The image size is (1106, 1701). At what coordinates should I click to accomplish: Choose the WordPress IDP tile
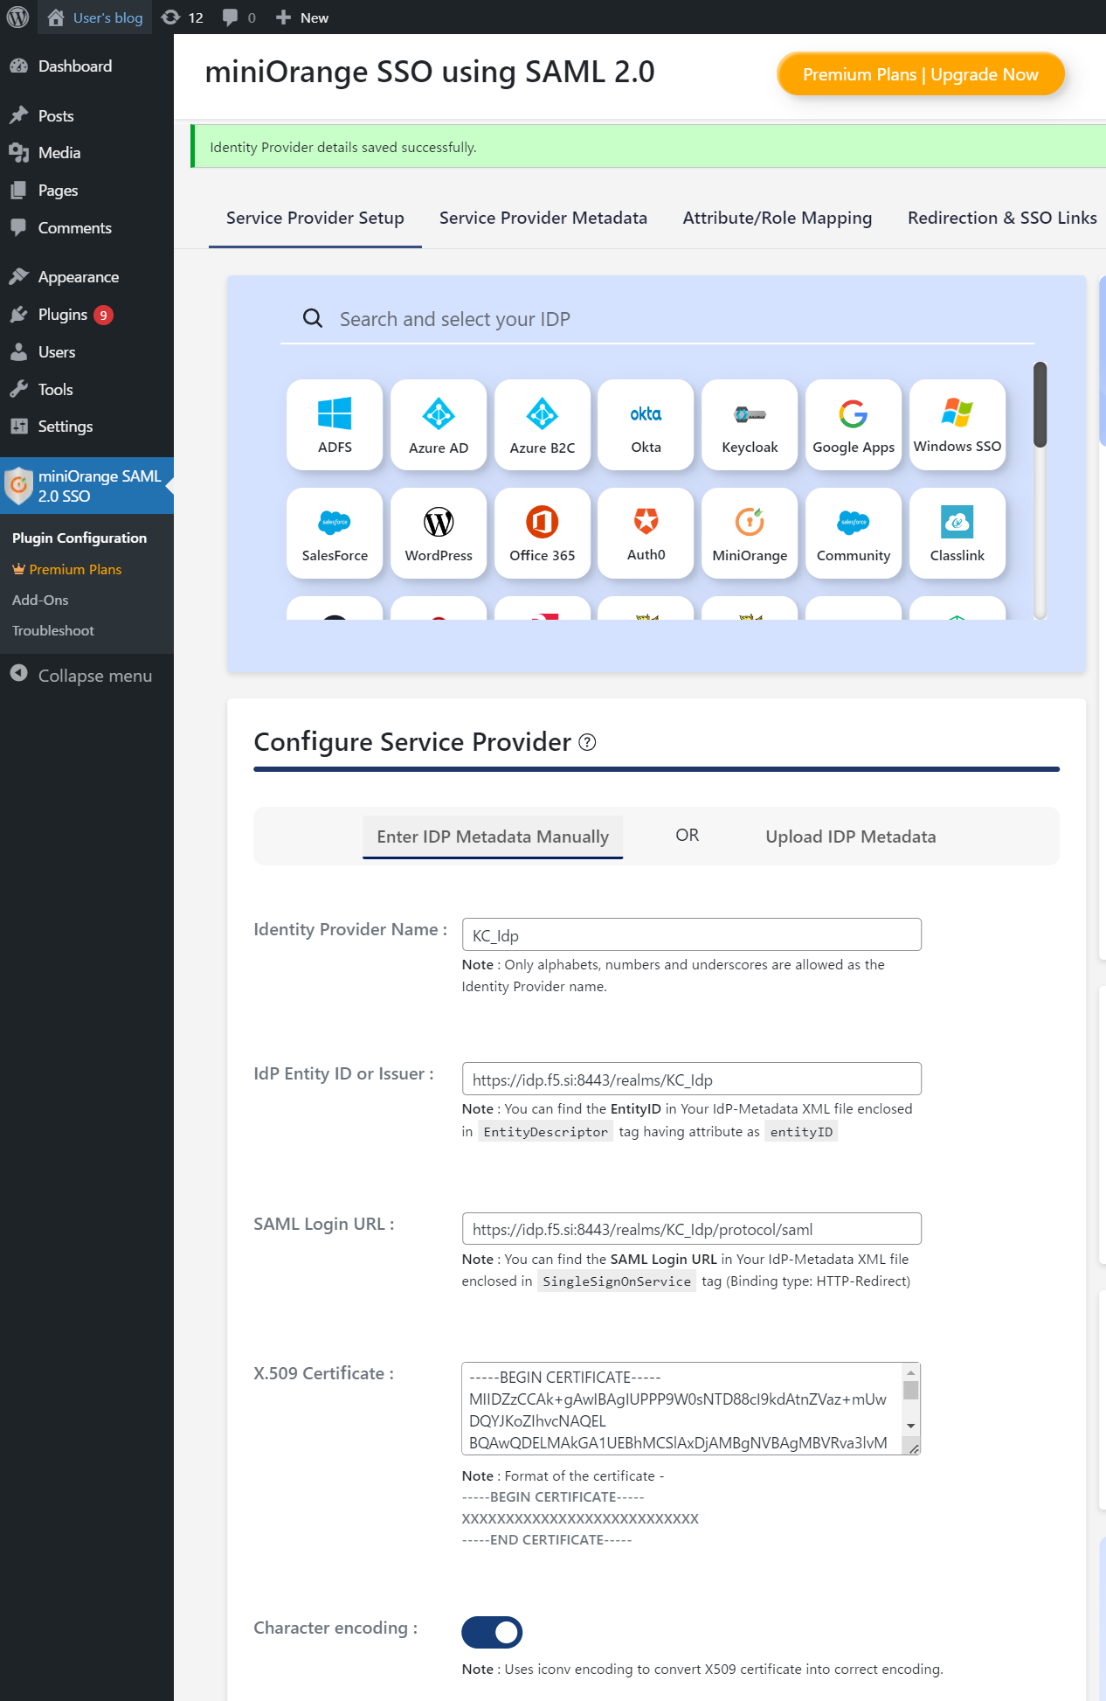click(x=439, y=533)
